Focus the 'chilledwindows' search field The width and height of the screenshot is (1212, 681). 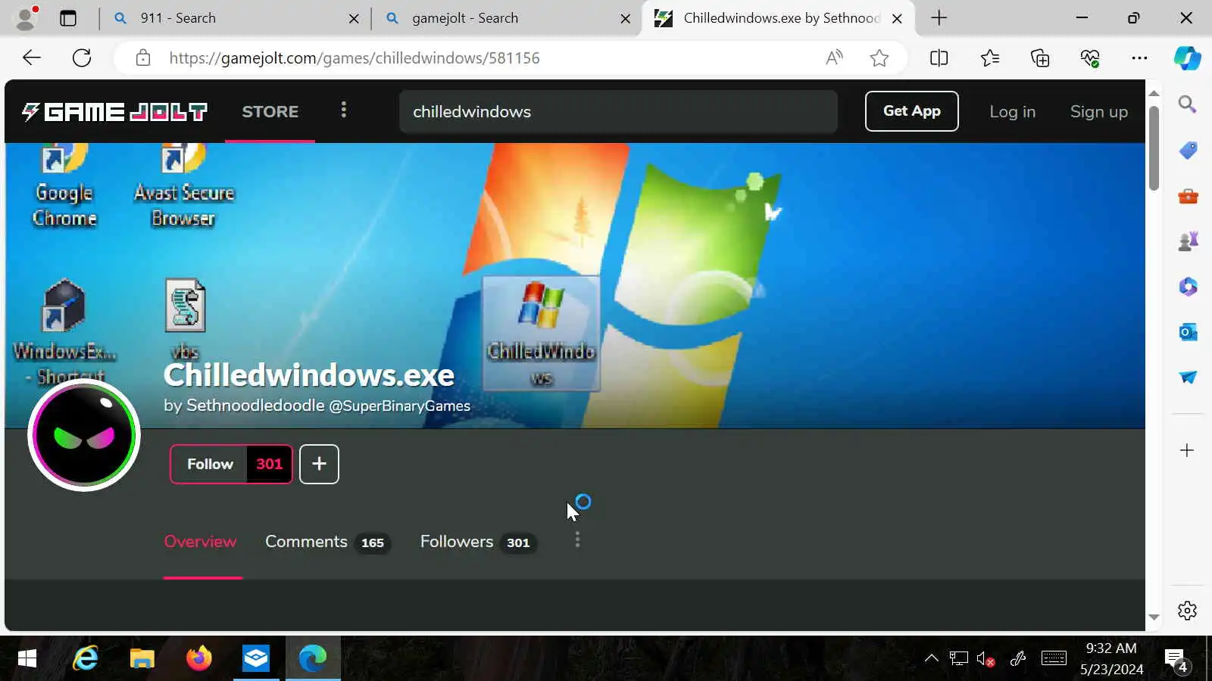tap(618, 111)
